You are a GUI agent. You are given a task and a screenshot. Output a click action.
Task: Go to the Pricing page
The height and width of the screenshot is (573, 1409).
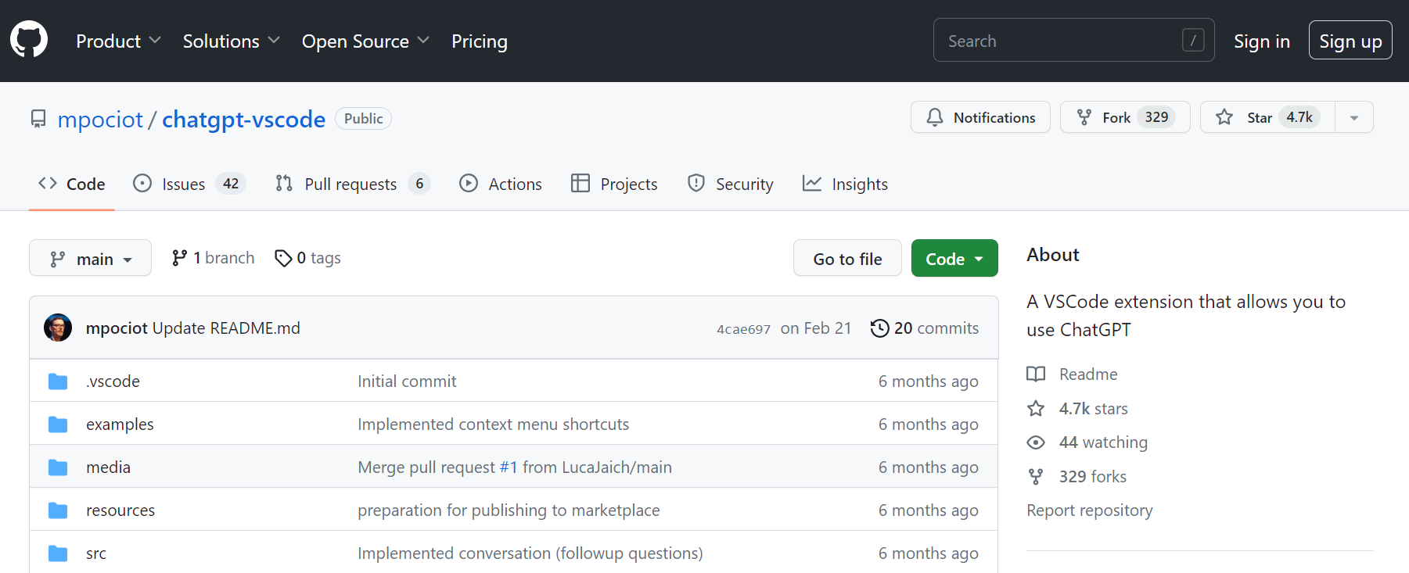click(x=480, y=41)
